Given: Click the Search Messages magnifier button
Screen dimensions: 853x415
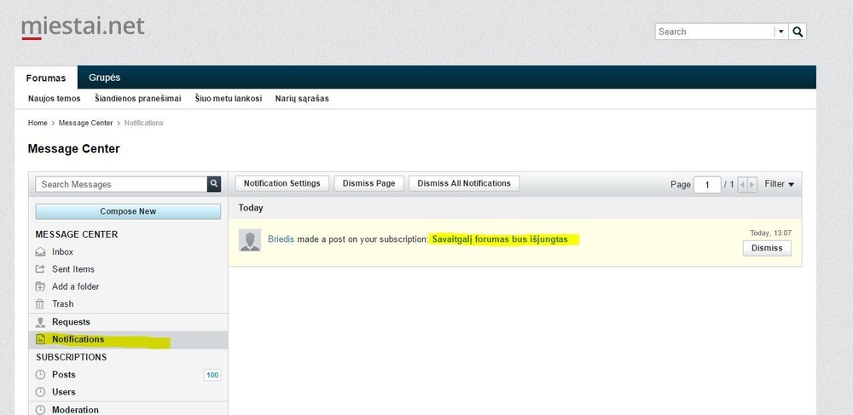Looking at the screenshot, I should [214, 184].
